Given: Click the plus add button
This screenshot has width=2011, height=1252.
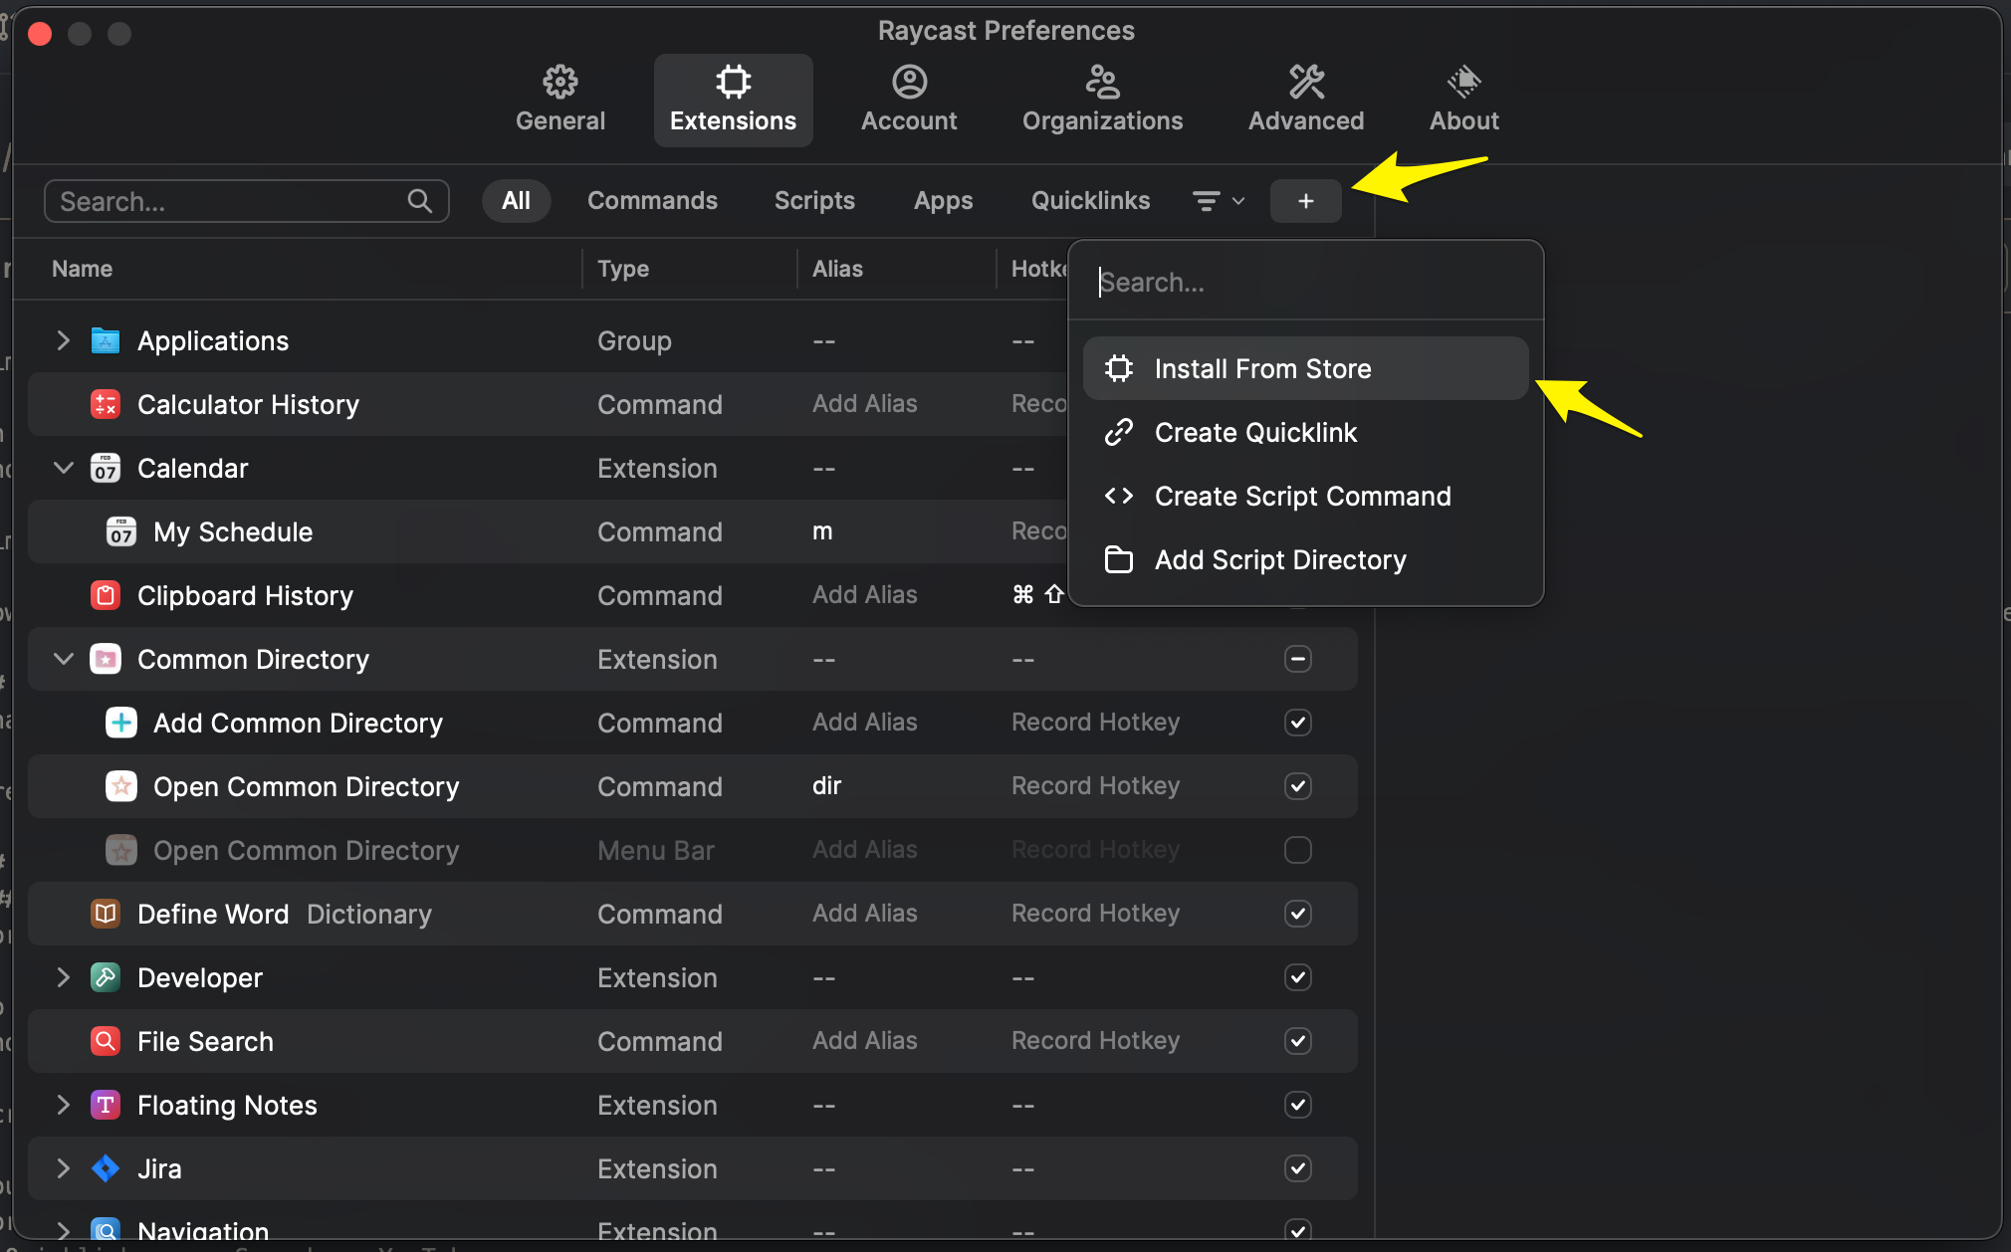Looking at the screenshot, I should pos(1305,201).
